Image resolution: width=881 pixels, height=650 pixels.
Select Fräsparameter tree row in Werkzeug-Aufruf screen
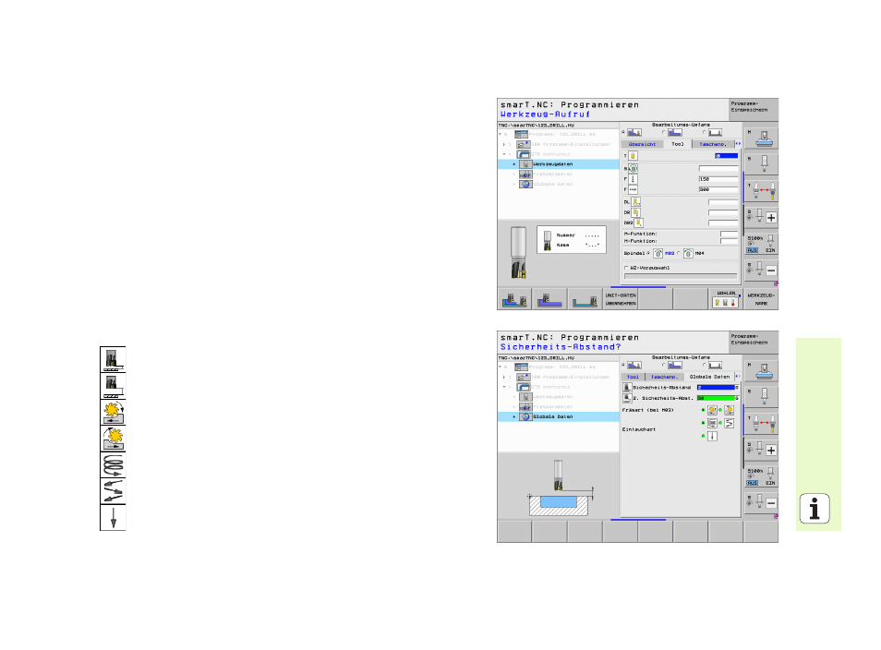click(559, 175)
